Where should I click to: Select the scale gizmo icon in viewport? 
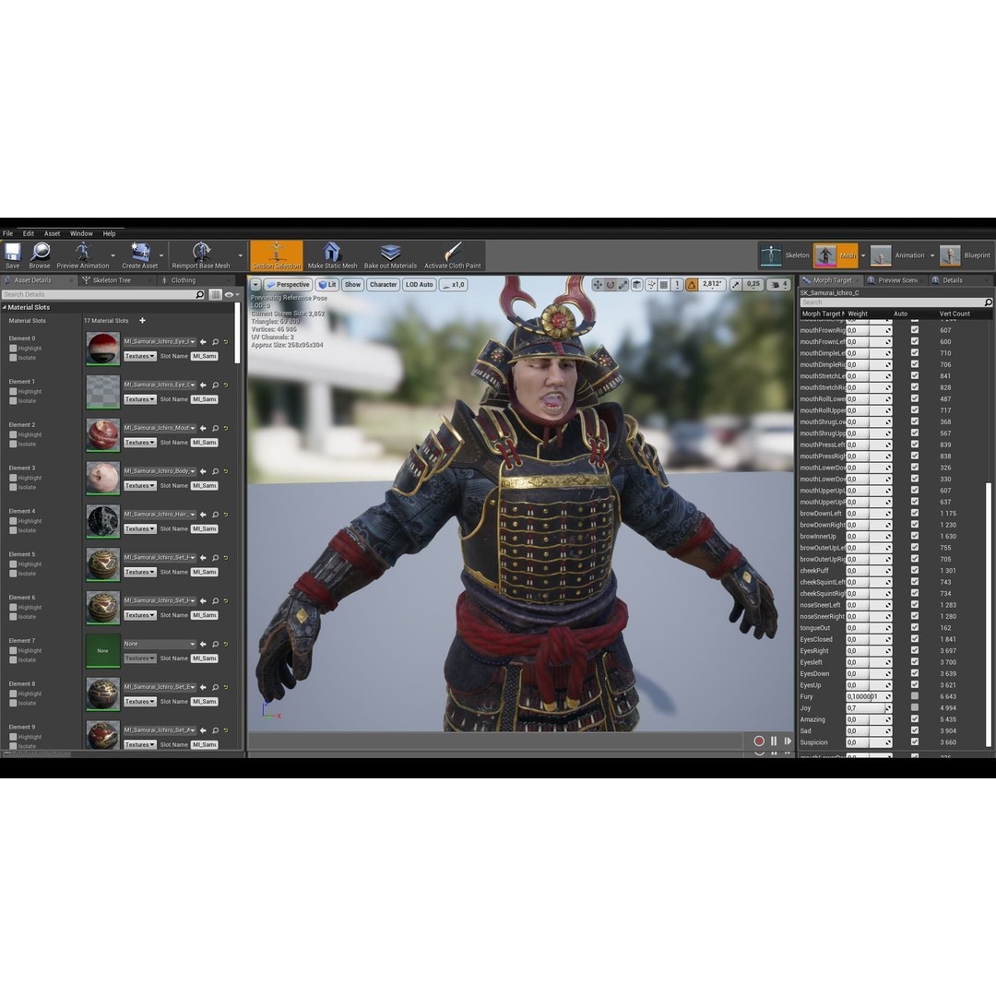pos(623,285)
